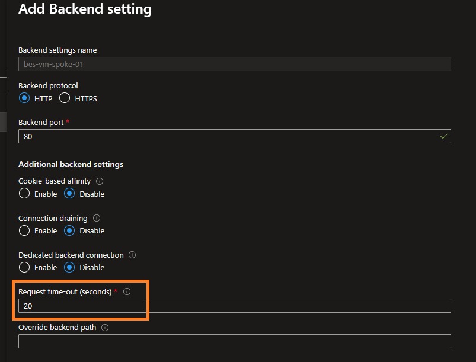Enable cookie-based affinity

(24, 194)
